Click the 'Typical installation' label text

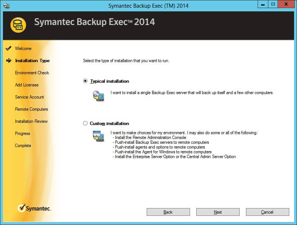pyautogui.click(x=110, y=81)
